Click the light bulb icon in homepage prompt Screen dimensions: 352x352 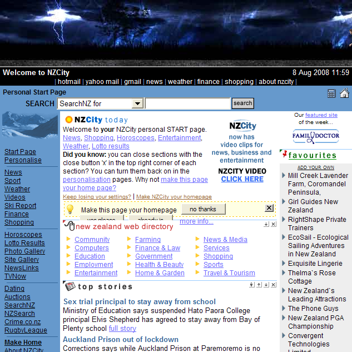click(x=70, y=209)
